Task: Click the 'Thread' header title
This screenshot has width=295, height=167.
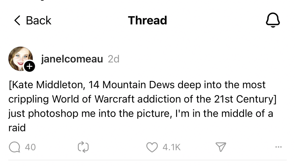Action: click(147, 21)
